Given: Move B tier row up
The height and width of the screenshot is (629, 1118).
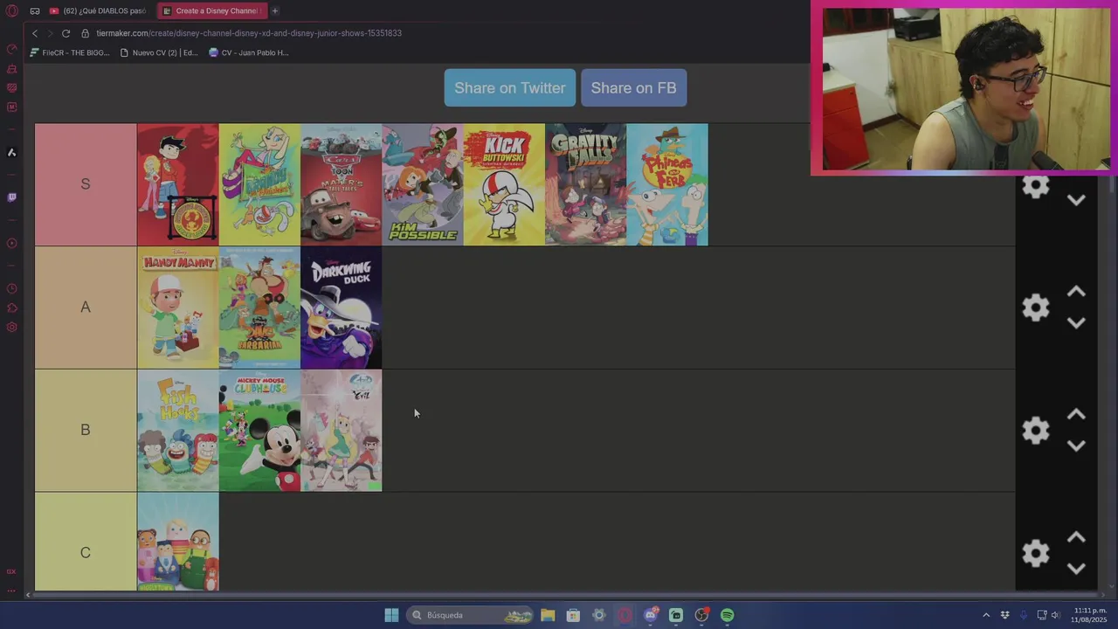Looking at the screenshot, I should click(1076, 414).
